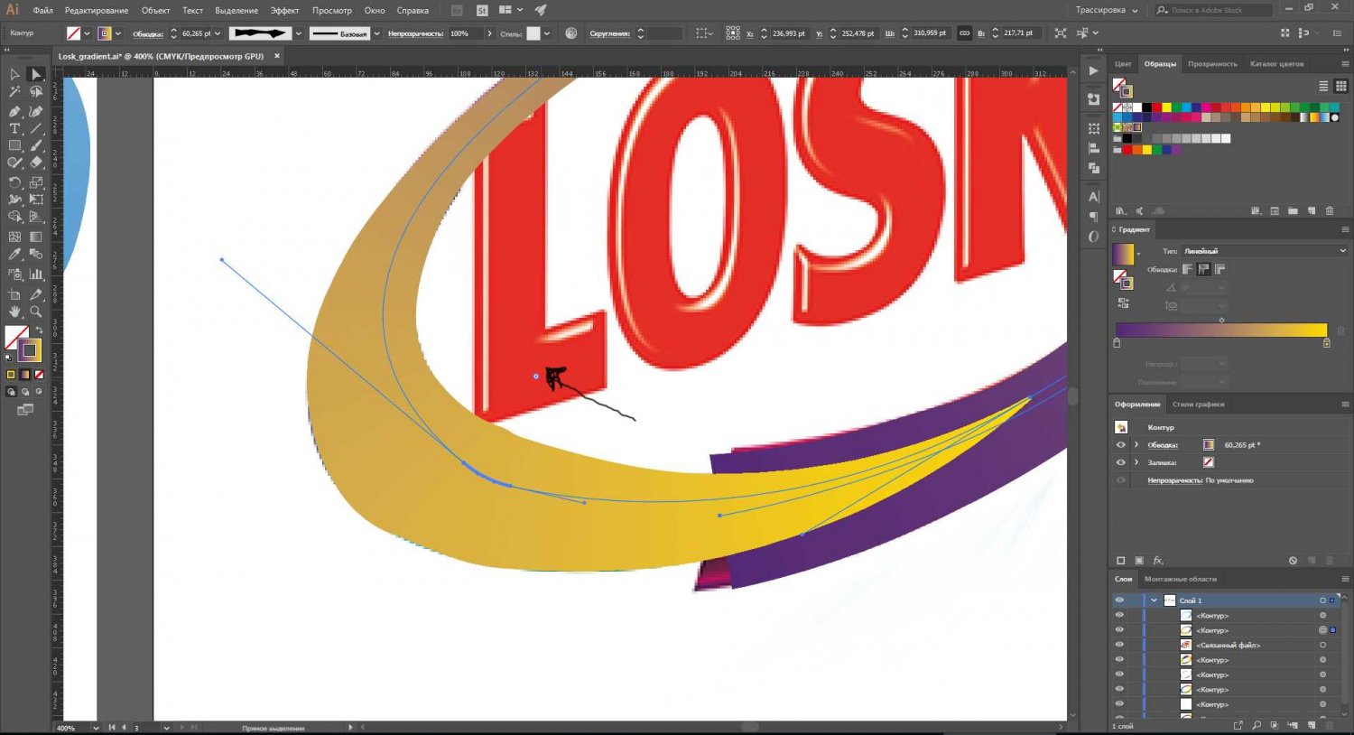Click the fx add effect icon
1354x735 pixels.
coord(1158,561)
